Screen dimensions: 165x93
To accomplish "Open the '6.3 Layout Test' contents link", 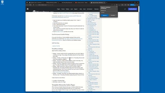I will 91,29.
